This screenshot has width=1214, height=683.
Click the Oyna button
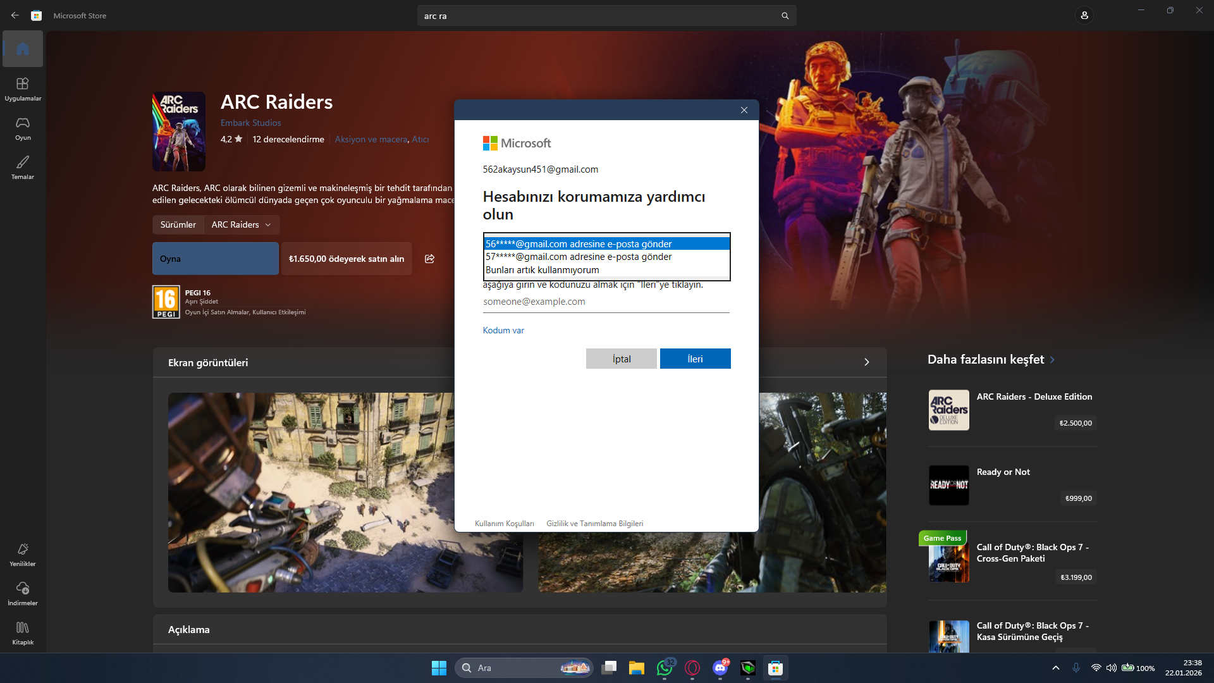tap(216, 259)
